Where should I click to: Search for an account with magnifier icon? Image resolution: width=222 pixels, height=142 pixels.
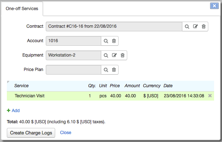(106, 41)
